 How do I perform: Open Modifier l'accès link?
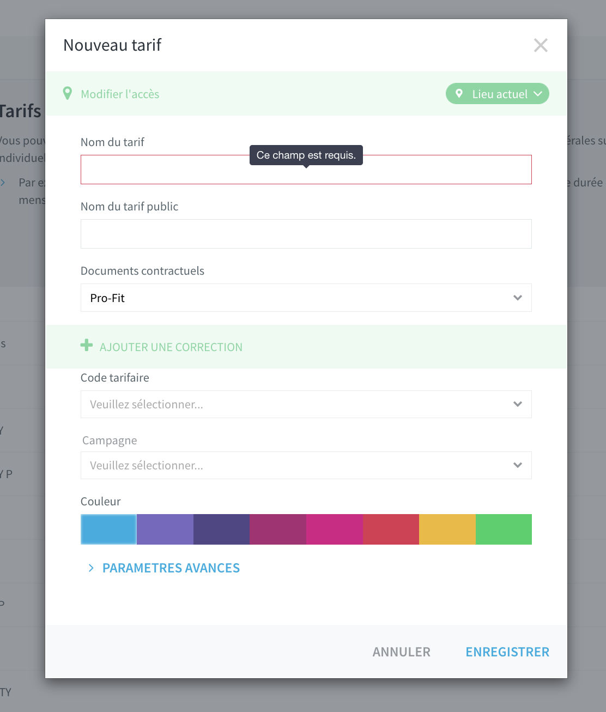point(120,94)
